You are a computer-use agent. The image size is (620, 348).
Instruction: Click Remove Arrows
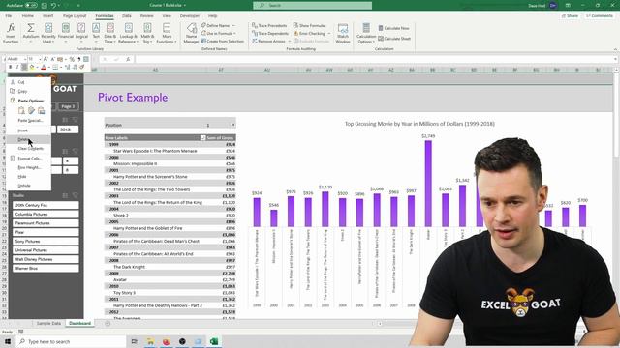pyautogui.click(x=269, y=41)
